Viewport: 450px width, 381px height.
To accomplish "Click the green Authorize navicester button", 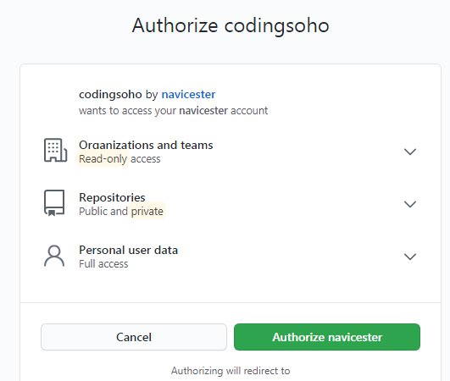I will [327, 337].
